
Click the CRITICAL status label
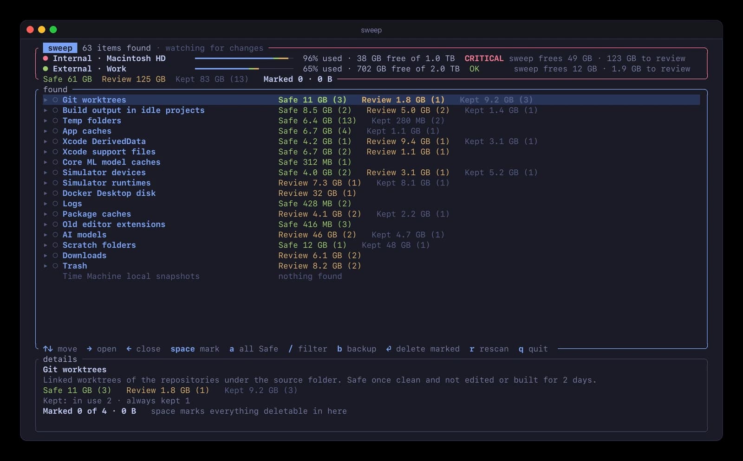point(484,58)
